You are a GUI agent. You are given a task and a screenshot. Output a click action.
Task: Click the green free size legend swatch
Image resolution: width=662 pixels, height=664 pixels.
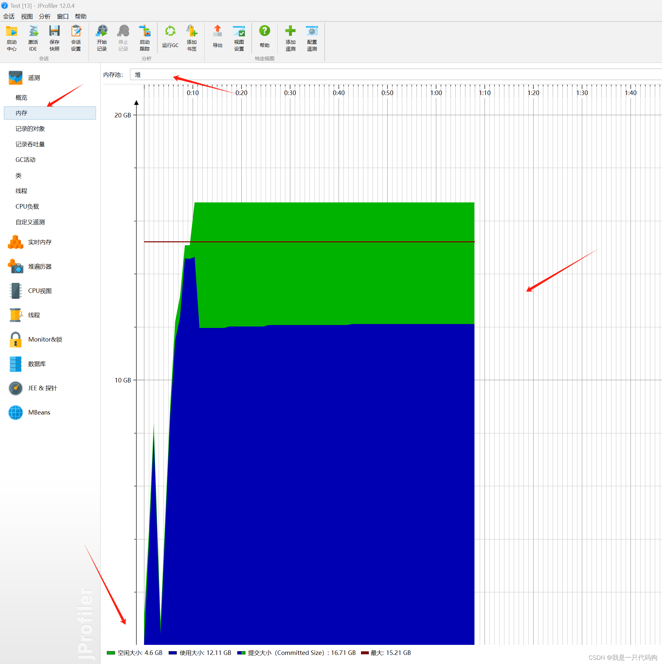point(111,653)
